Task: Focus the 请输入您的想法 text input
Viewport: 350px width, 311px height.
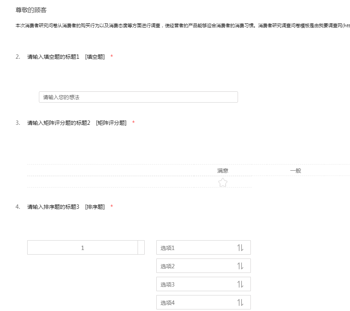Action: click(x=138, y=97)
